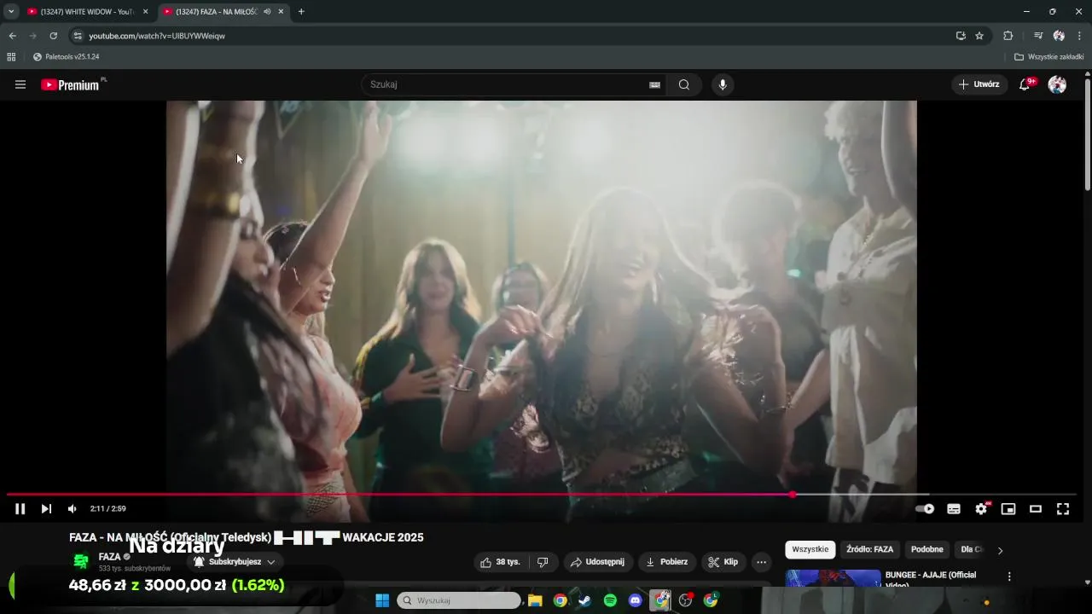Open player settings gear
Image resolution: width=1092 pixels, height=614 pixels.
pos(981,509)
